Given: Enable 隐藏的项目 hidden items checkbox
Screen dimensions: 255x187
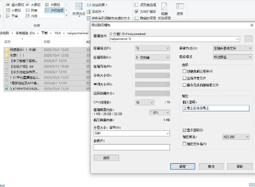Looking at the screenshot, I should coord(137,18).
